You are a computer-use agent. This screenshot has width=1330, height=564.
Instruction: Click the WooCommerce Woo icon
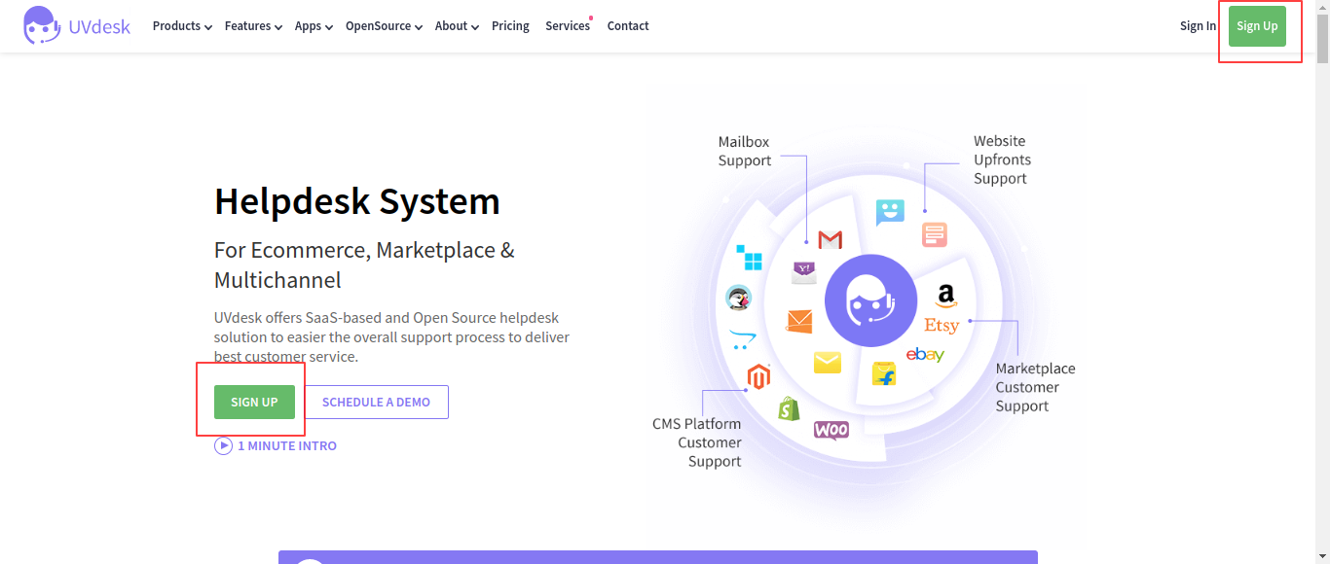831,430
